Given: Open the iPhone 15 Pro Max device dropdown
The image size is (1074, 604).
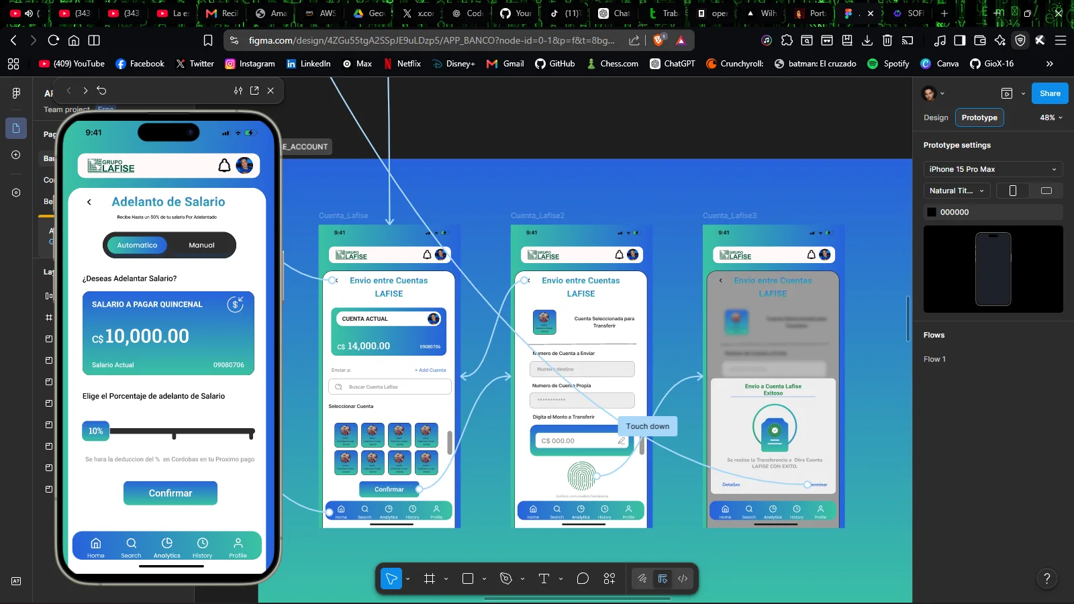Looking at the screenshot, I should click(993, 169).
